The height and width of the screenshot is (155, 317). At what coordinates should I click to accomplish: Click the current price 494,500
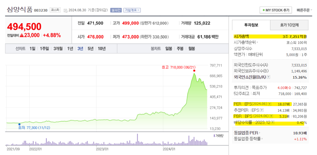(x=24, y=27)
